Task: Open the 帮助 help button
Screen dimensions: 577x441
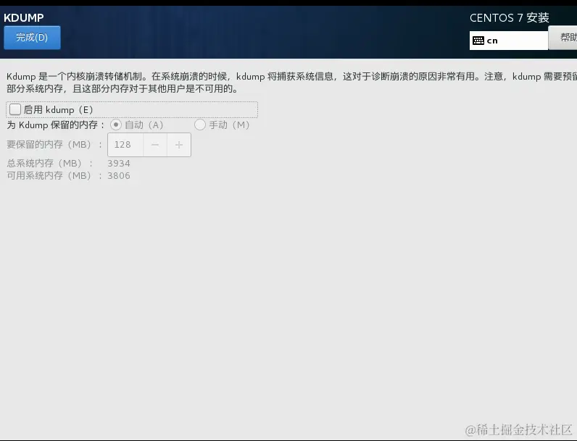Action: (x=563, y=38)
